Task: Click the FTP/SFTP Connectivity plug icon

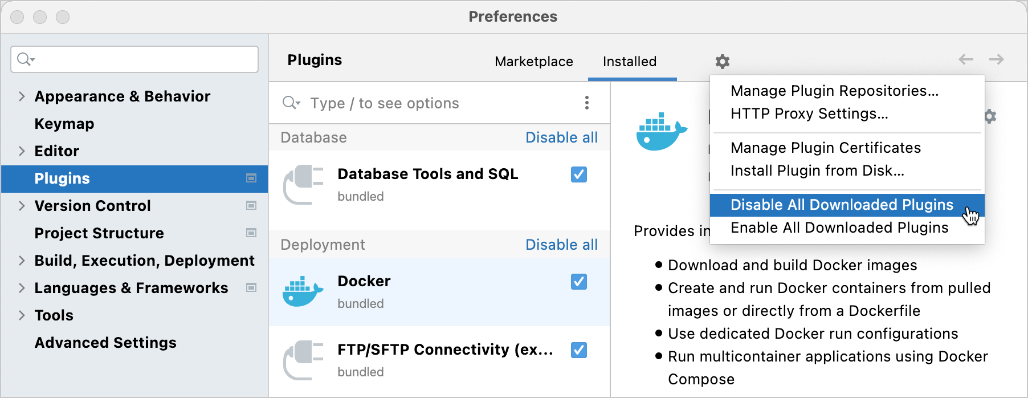Action: tap(303, 360)
